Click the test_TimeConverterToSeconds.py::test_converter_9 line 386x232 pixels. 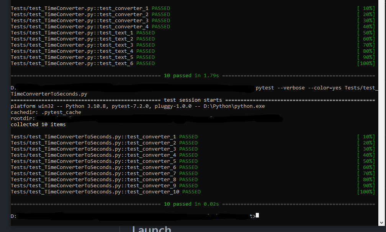coord(104,186)
